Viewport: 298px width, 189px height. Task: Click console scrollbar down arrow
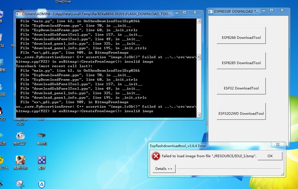point(199,115)
